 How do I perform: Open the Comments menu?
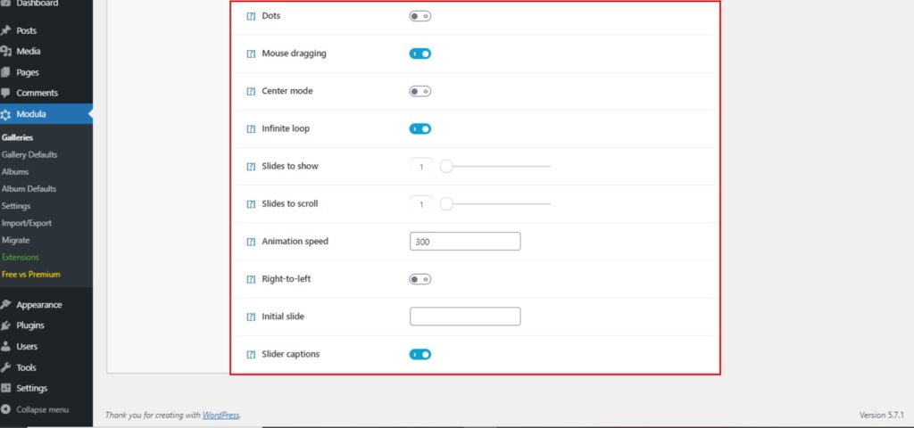pyautogui.click(x=46, y=93)
